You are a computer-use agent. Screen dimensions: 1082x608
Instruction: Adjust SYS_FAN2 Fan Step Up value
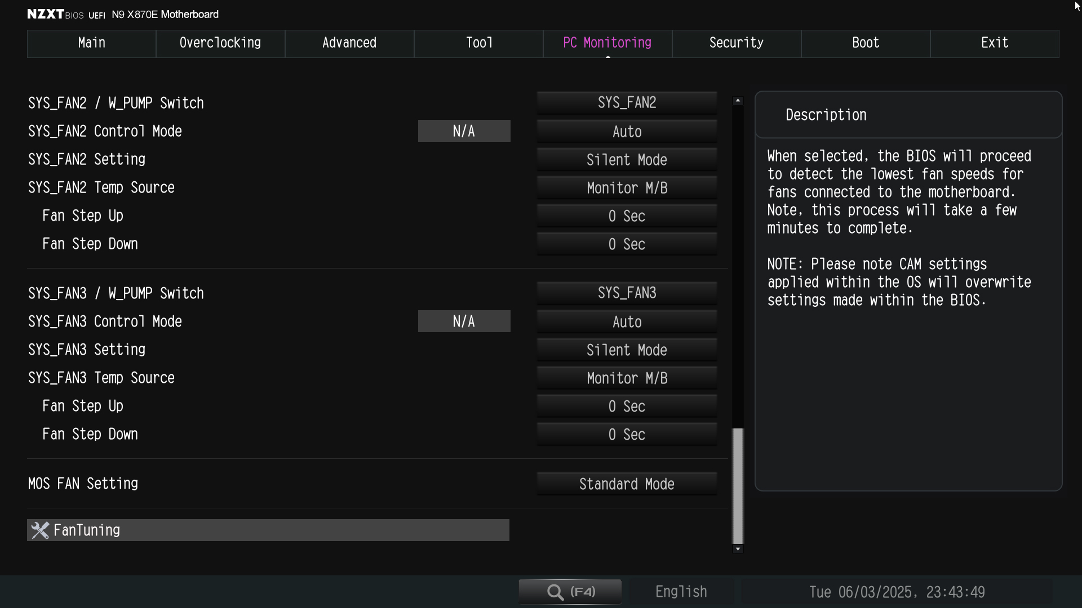point(627,216)
